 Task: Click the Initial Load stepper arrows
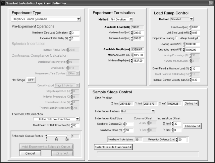click(x=190, y=27)
